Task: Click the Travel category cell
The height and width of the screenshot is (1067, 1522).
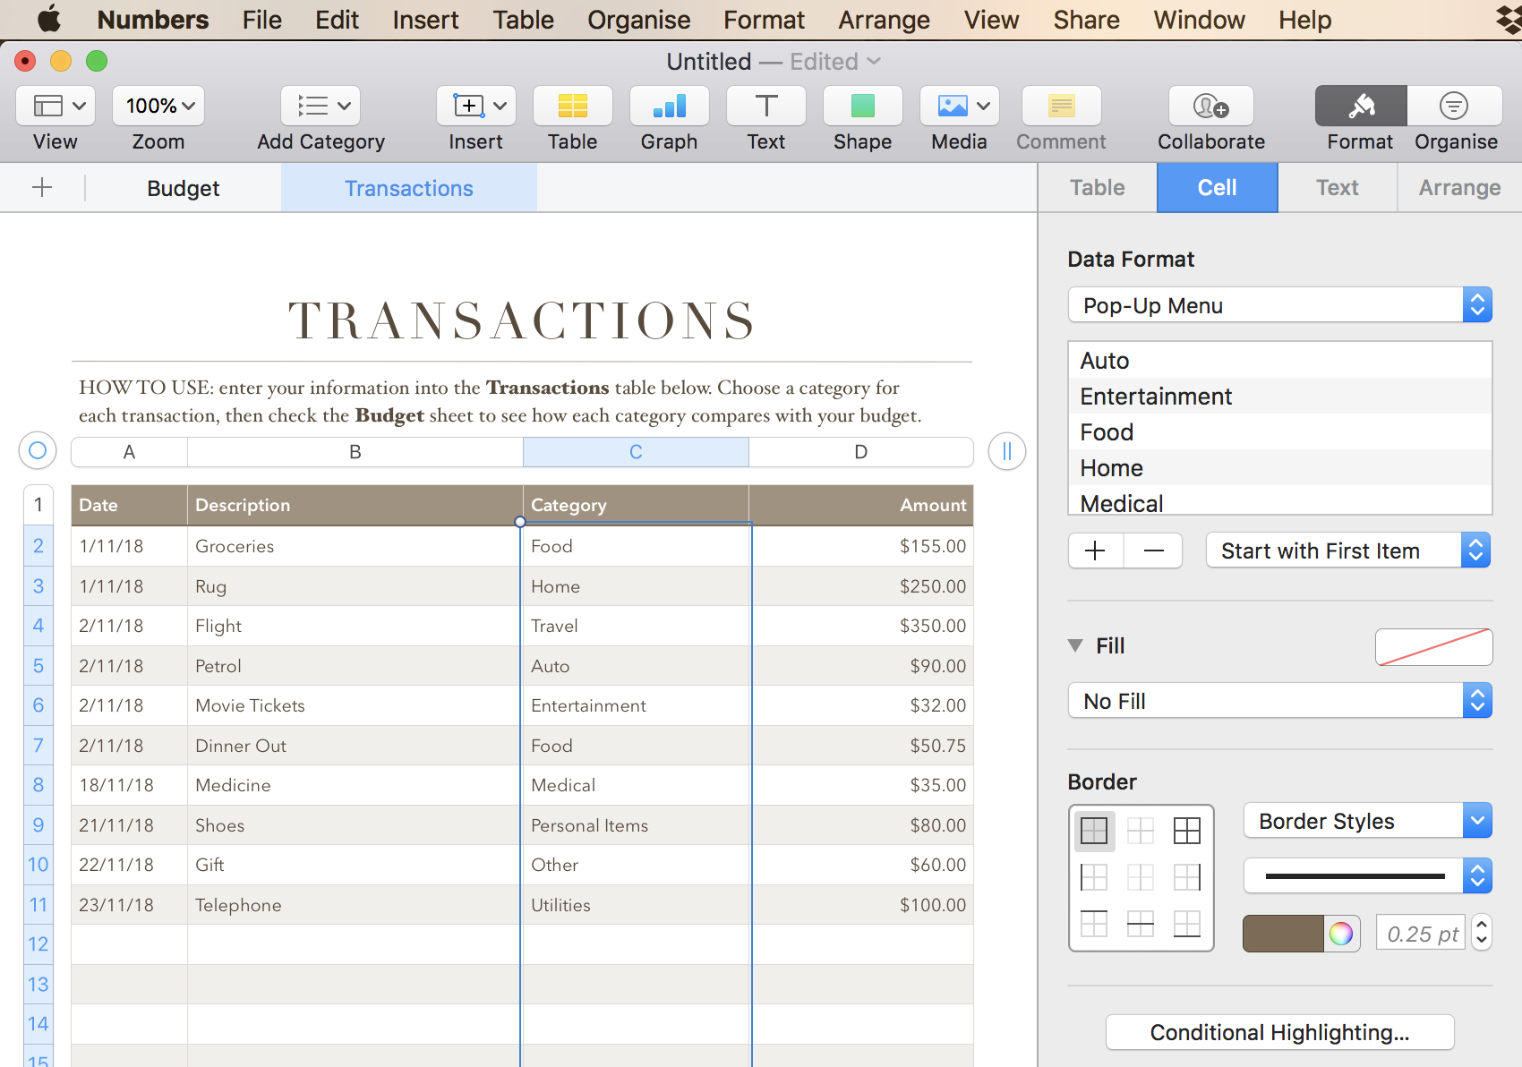Action: [x=636, y=626]
